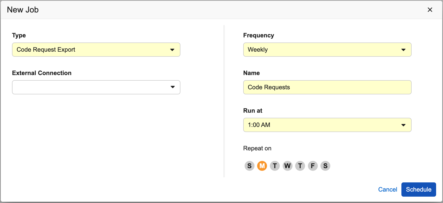Screen dimensions: 443x203
Task: Enable Wednesday repeat day
Action: [287, 166]
